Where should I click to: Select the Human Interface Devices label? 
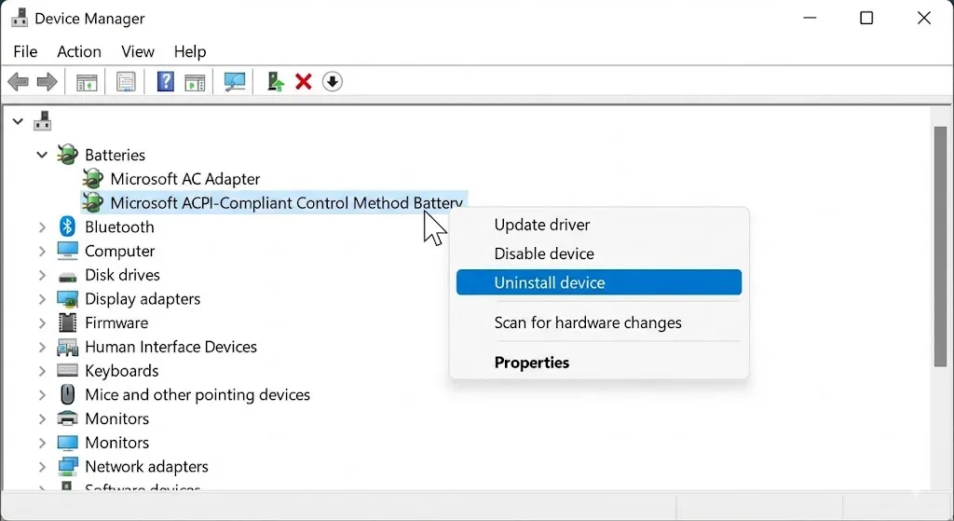(x=171, y=347)
